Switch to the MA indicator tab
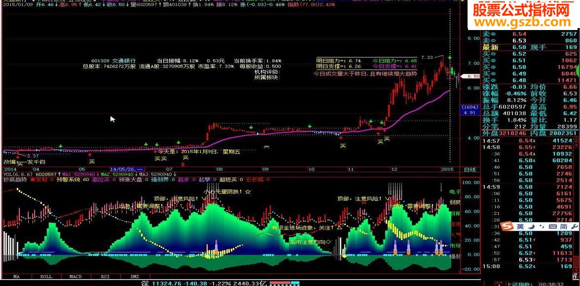The height and width of the screenshot is (286, 580). click(x=16, y=276)
